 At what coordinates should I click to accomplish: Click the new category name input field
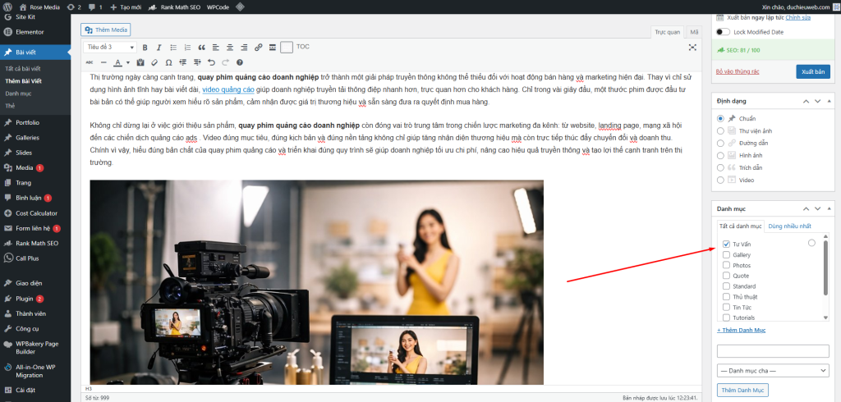773,351
